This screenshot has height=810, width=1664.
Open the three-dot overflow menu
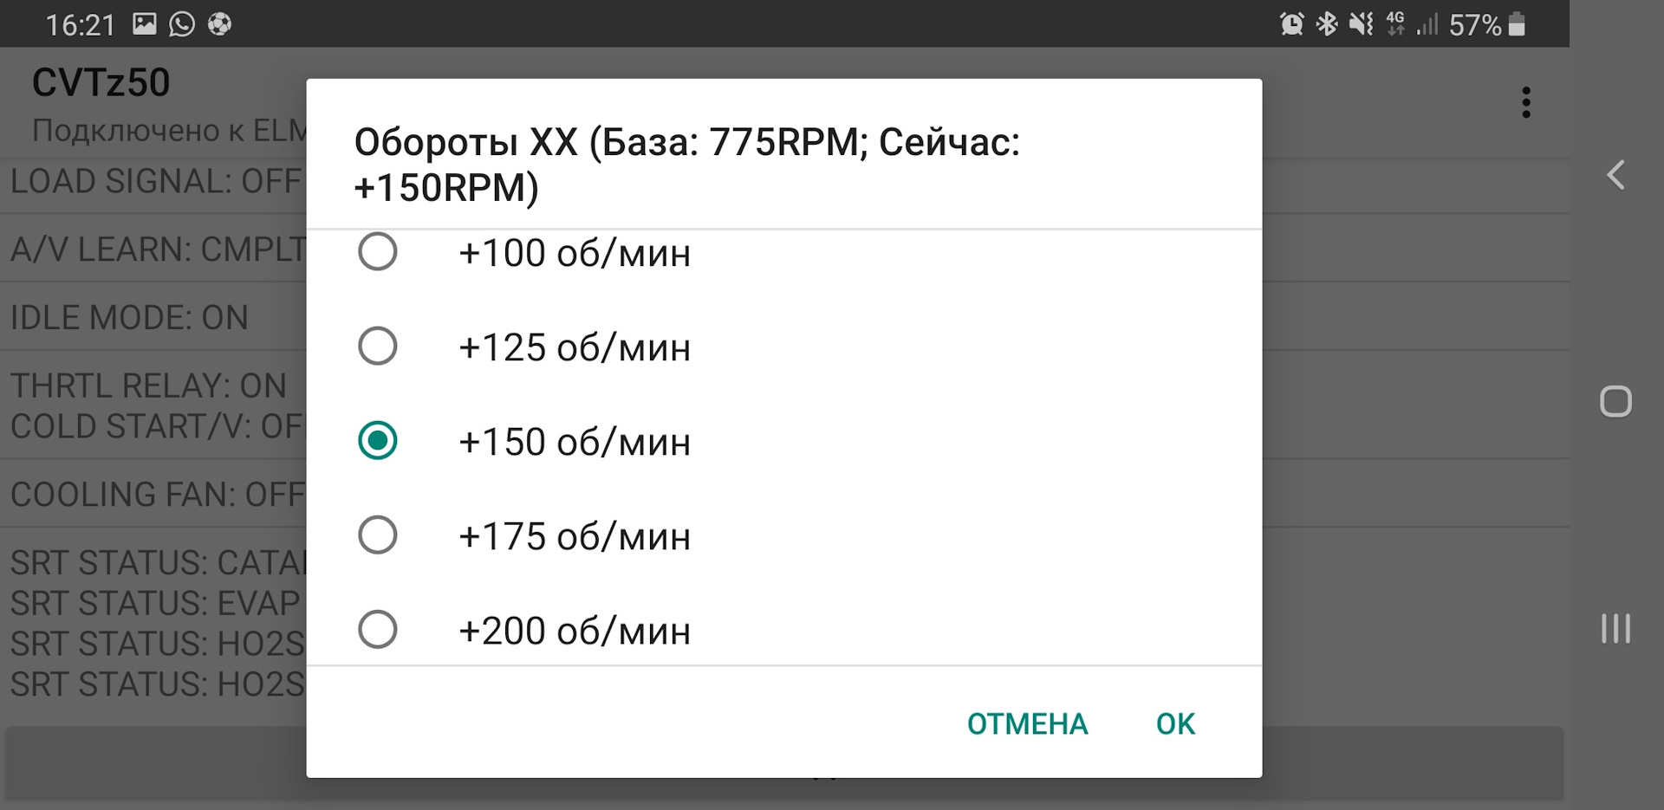[x=1526, y=102]
